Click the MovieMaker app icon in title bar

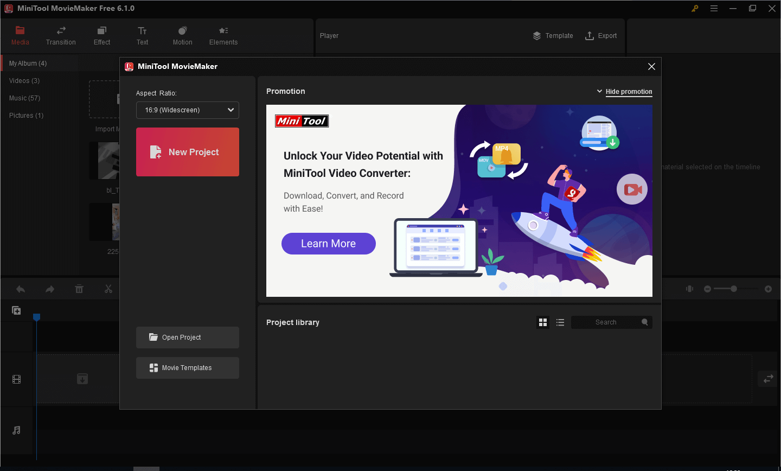[9, 9]
